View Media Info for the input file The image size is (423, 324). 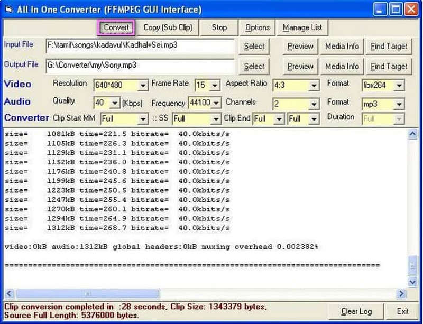[342, 47]
